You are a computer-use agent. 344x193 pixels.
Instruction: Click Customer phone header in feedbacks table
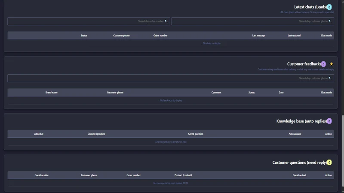point(115,93)
